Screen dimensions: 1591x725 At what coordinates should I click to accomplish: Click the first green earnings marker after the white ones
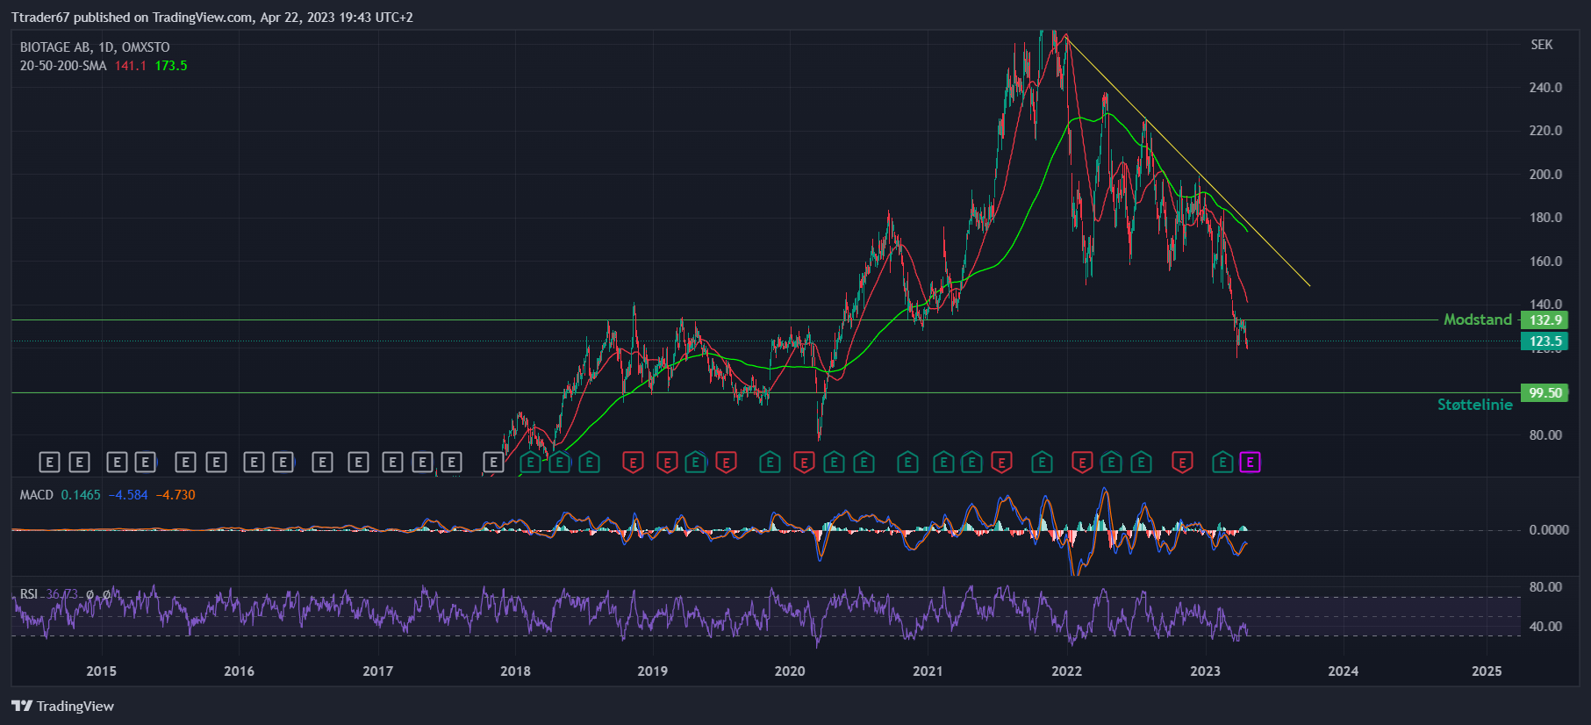pyautogui.click(x=530, y=462)
